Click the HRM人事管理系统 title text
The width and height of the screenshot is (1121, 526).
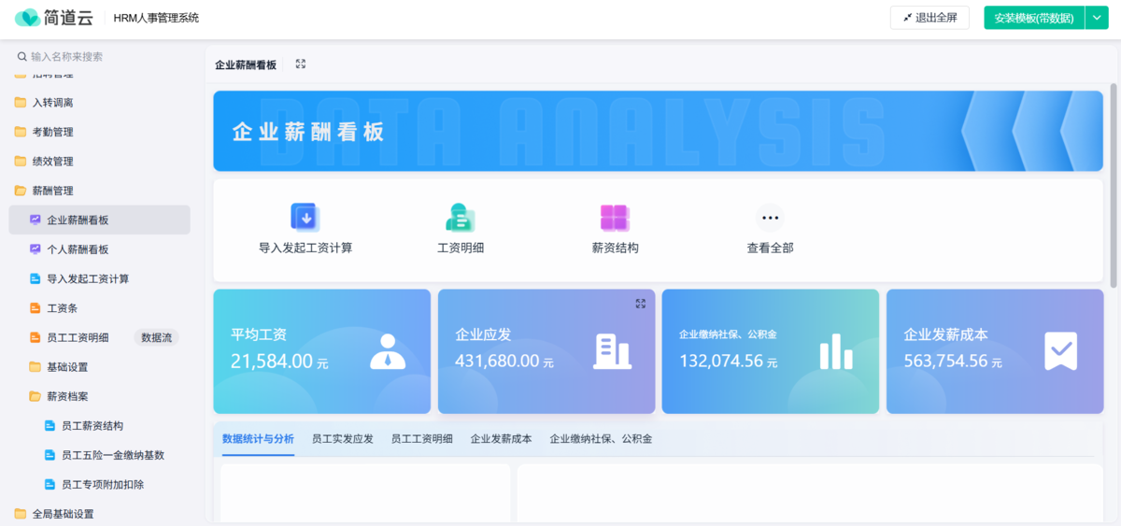coord(156,18)
